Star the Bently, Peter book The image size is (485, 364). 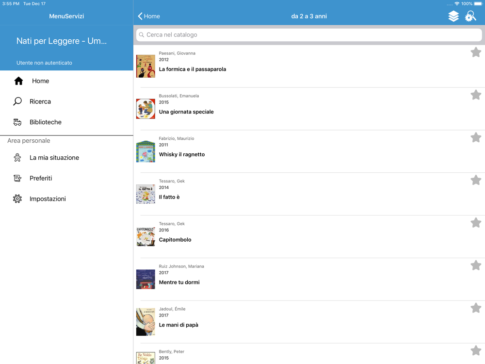pyautogui.click(x=476, y=351)
